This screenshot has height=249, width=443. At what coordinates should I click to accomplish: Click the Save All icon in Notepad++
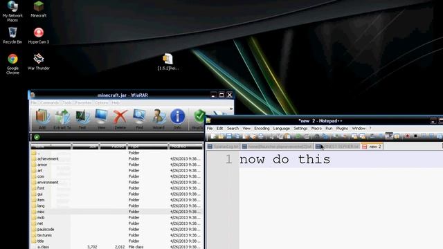click(x=237, y=137)
